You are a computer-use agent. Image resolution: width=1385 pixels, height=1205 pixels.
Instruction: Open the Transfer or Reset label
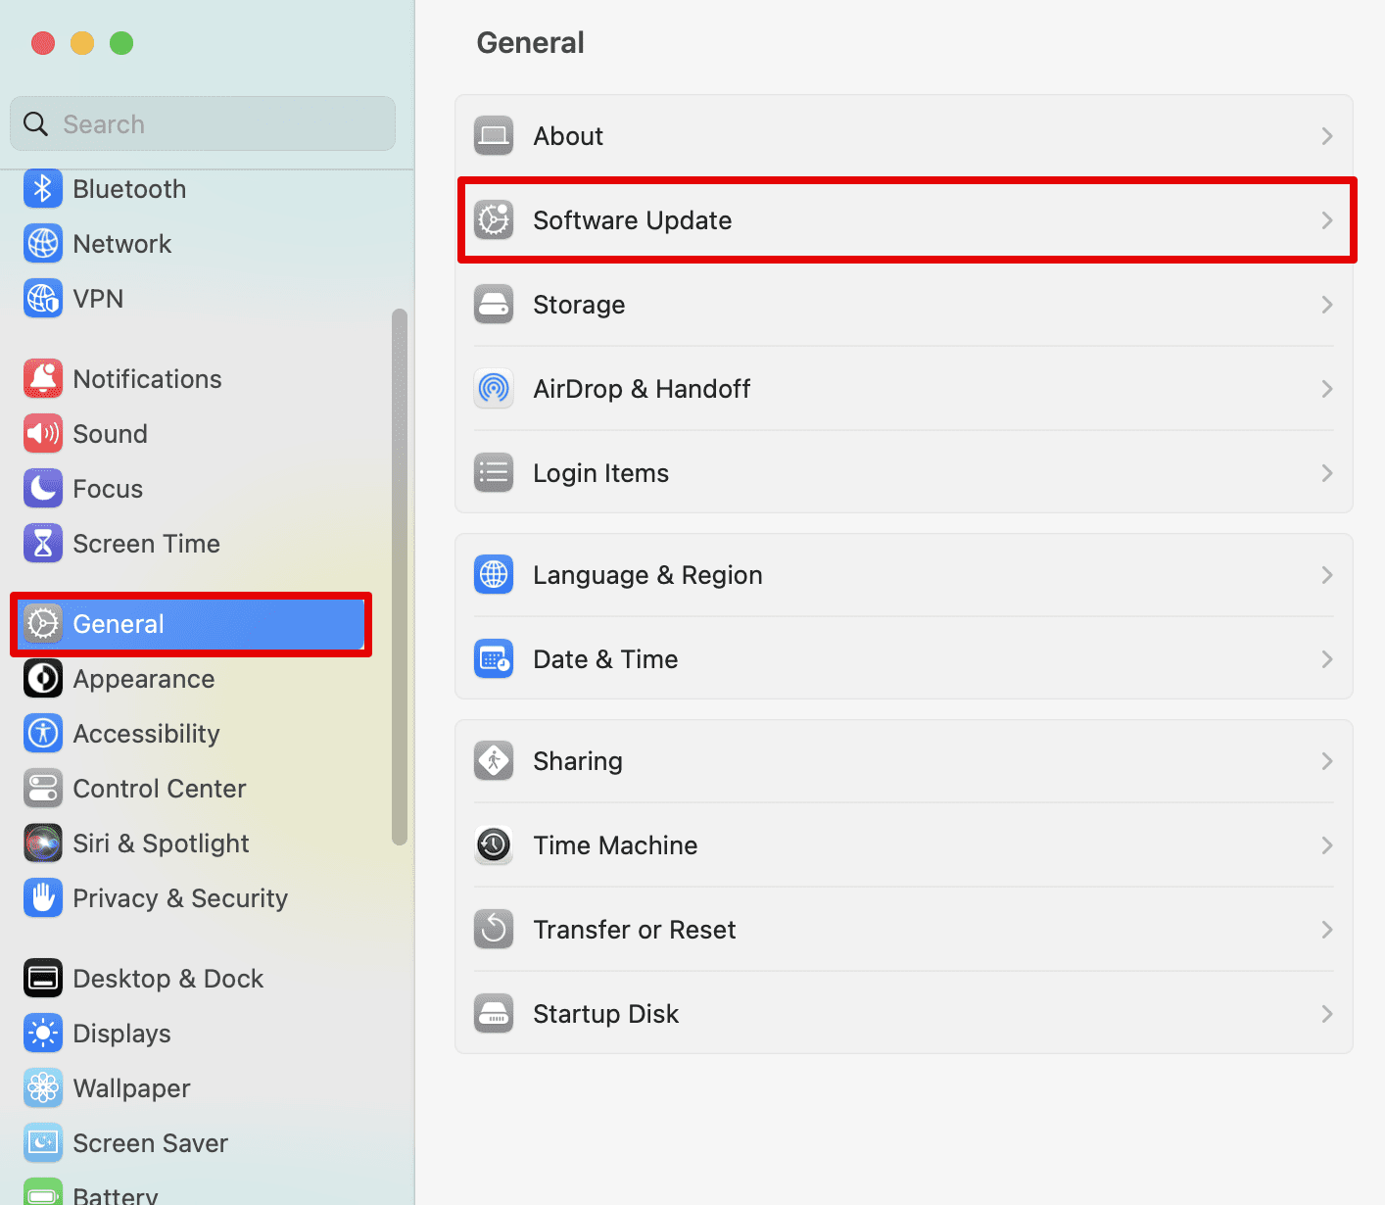635,930
